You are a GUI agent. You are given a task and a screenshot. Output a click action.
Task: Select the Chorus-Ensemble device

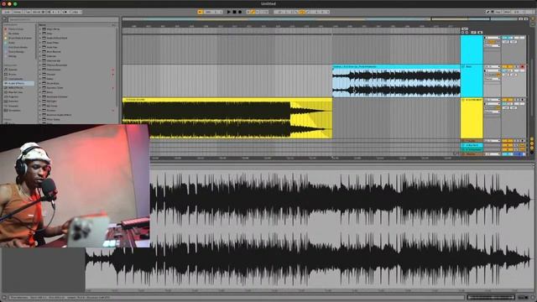point(57,65)
